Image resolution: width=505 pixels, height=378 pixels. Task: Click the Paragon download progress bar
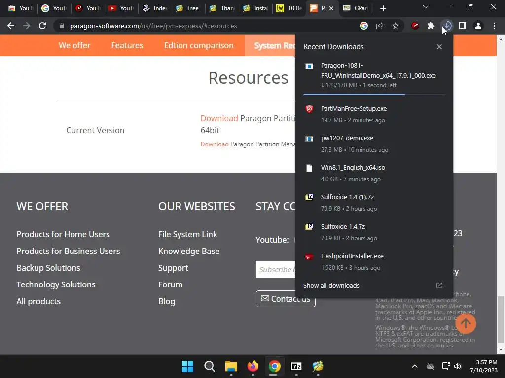(374, 95)
